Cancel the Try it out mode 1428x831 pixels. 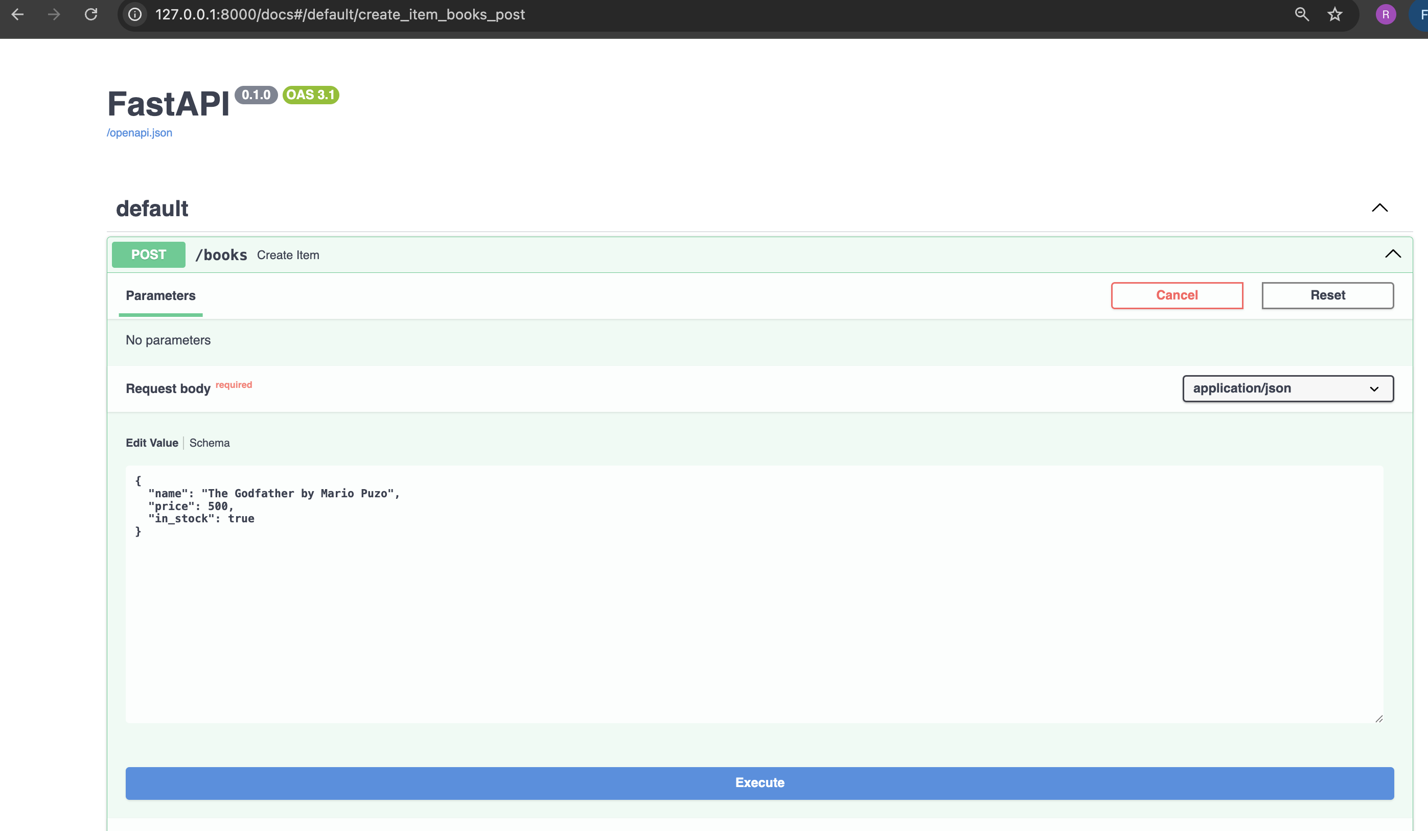[x=1177, y=295]
